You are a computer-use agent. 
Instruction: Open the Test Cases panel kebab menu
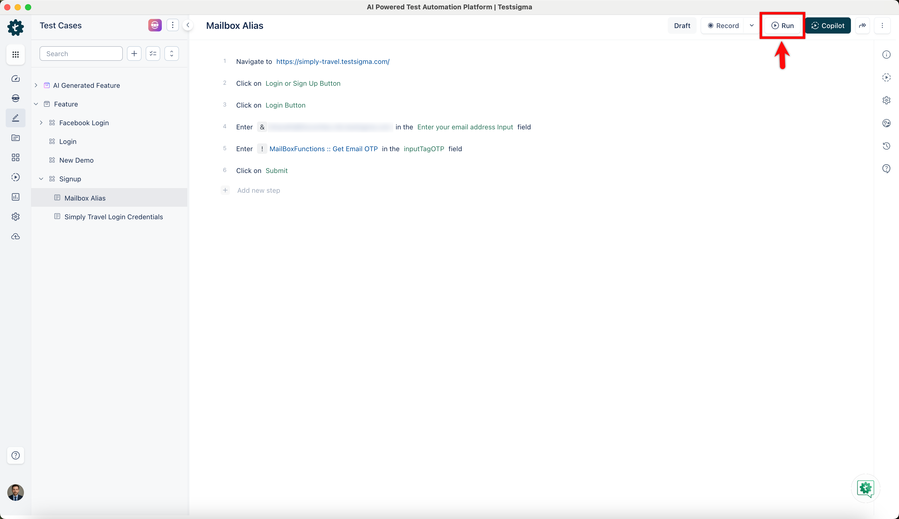coord(173,25)
